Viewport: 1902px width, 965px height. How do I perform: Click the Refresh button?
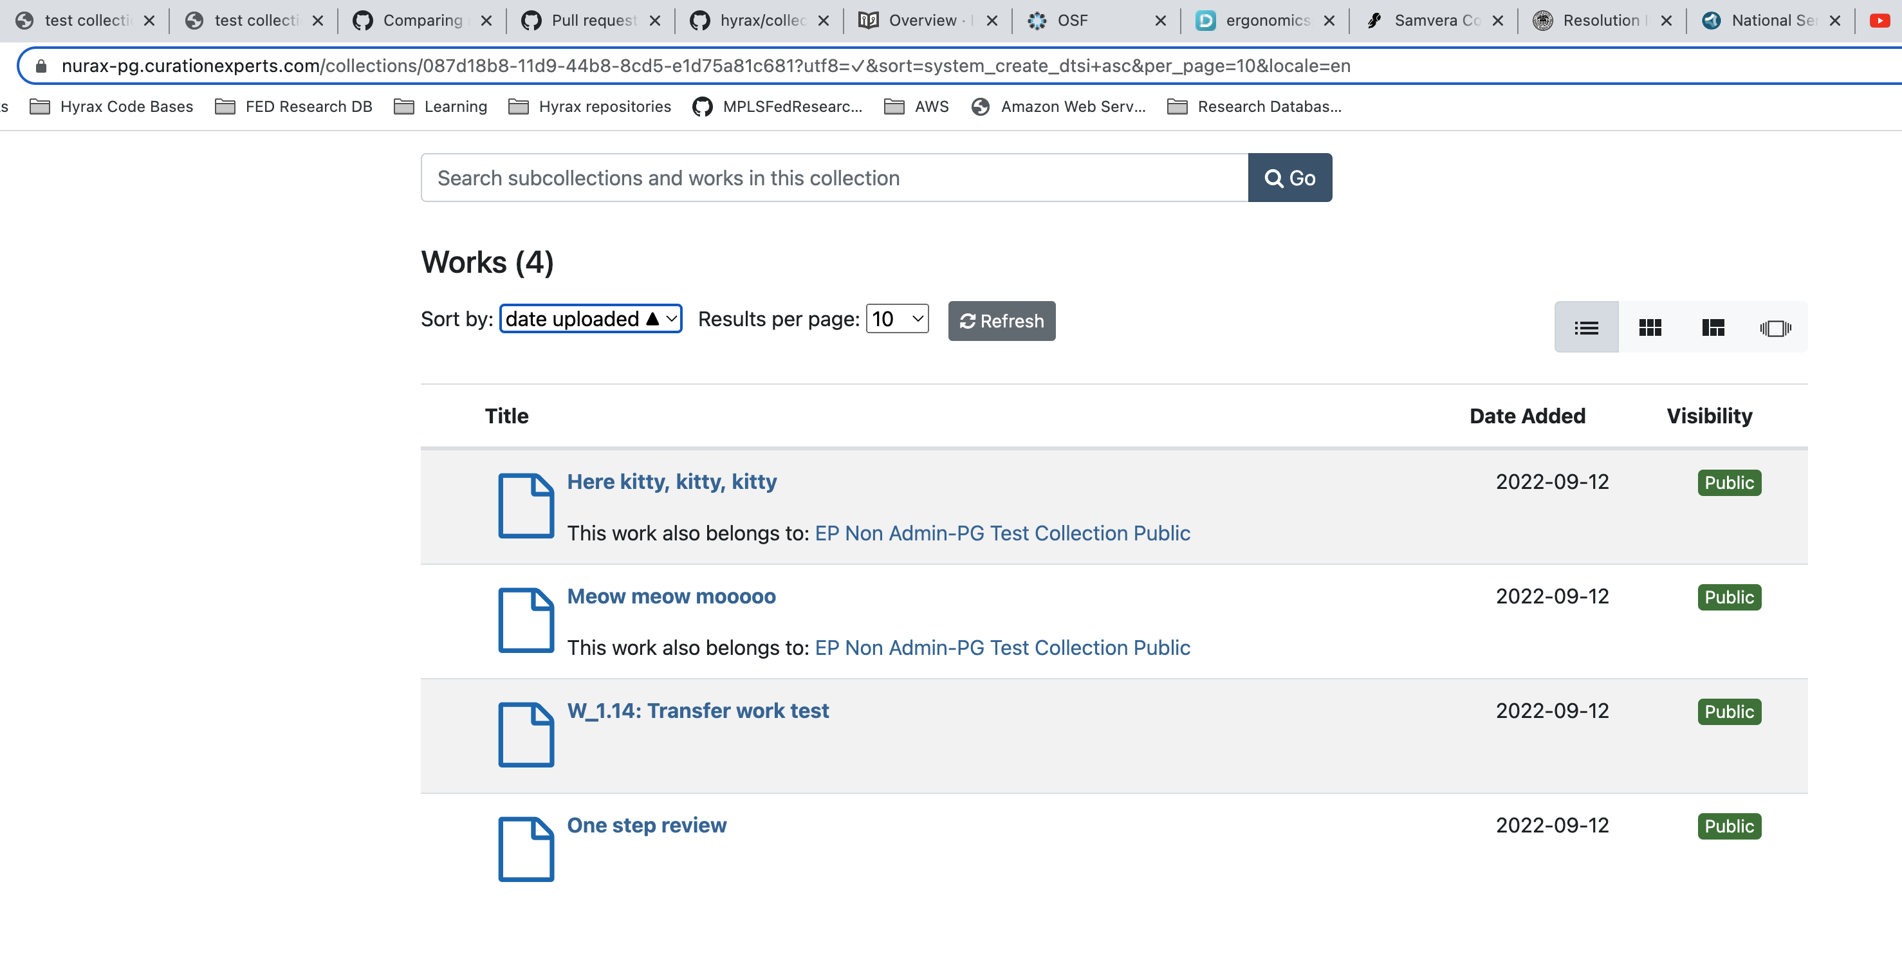[x=1001, y=321]
